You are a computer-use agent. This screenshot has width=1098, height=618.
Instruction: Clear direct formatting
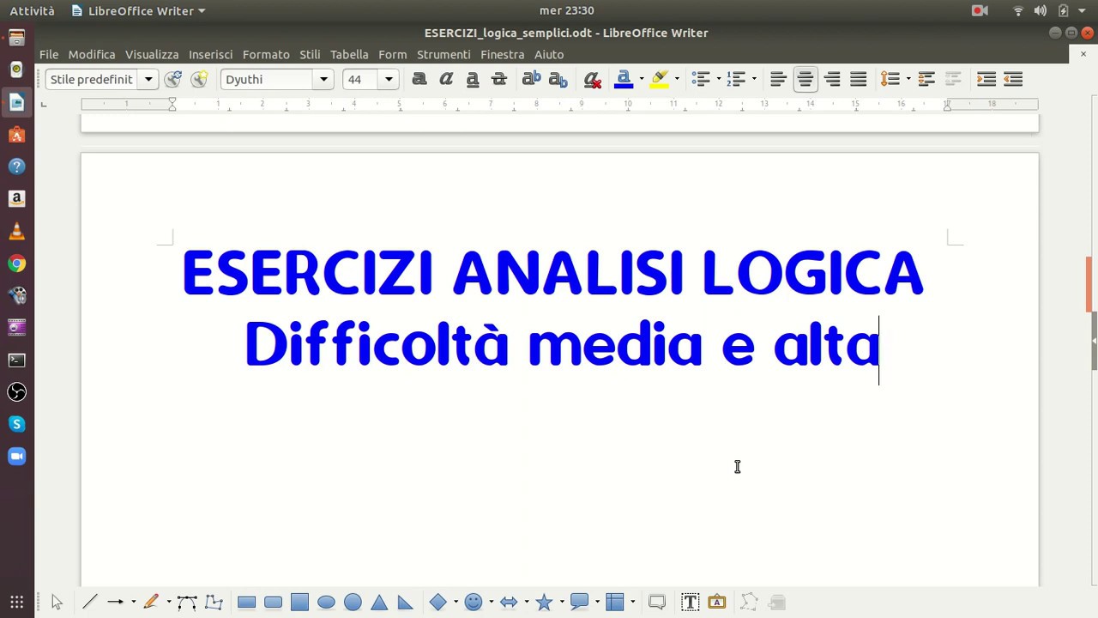point(592,79)
